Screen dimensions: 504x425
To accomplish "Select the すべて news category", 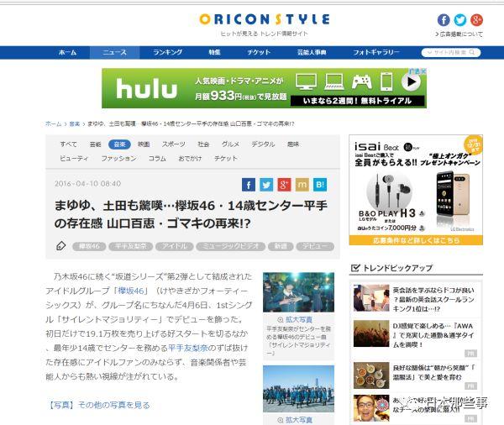I will click(69, 144).
